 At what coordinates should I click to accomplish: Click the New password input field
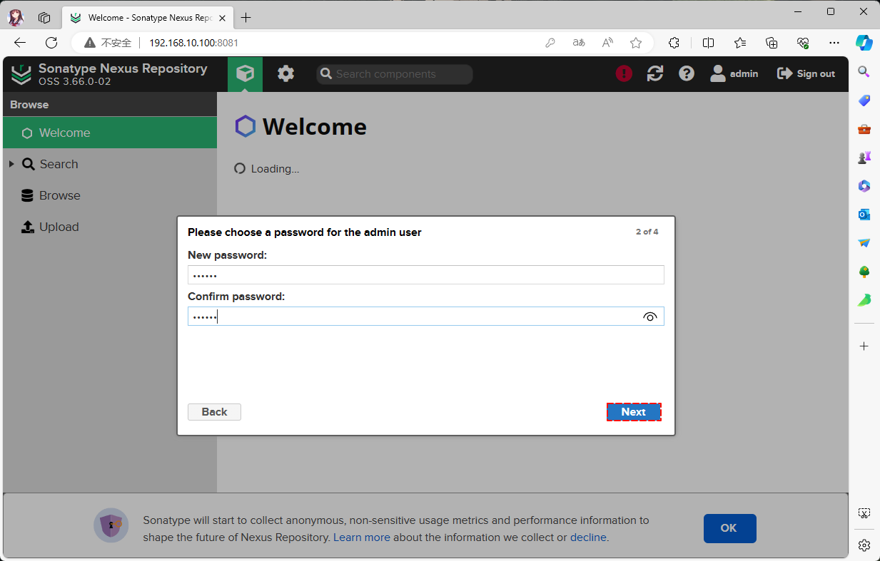[x=425, y=275]
